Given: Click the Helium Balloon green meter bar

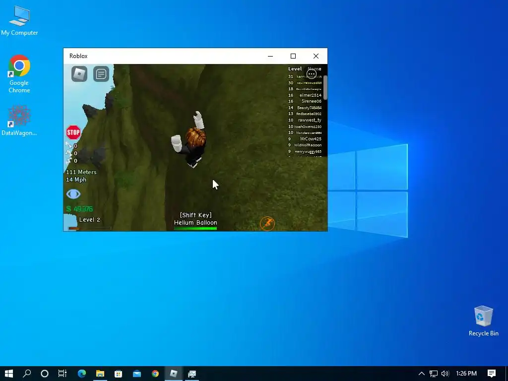Looking at the screenshot, I should 195,228.
